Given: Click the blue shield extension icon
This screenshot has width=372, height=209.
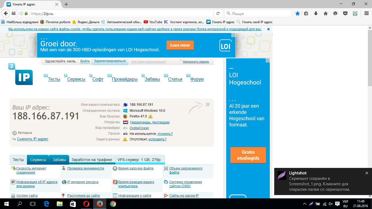Looking at the screenshot, I should click(355, 13).
